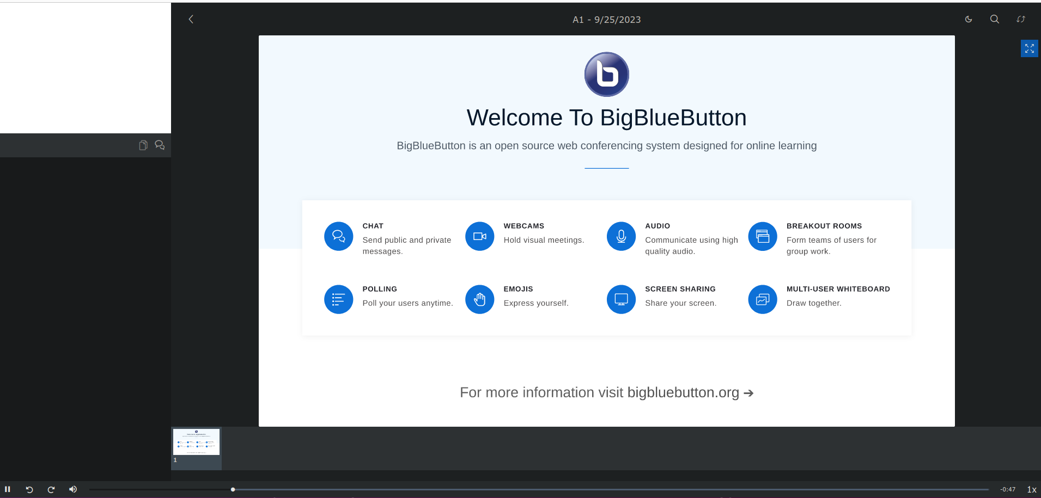
Task: Pause the recording playback
Action: pos(8,489)
